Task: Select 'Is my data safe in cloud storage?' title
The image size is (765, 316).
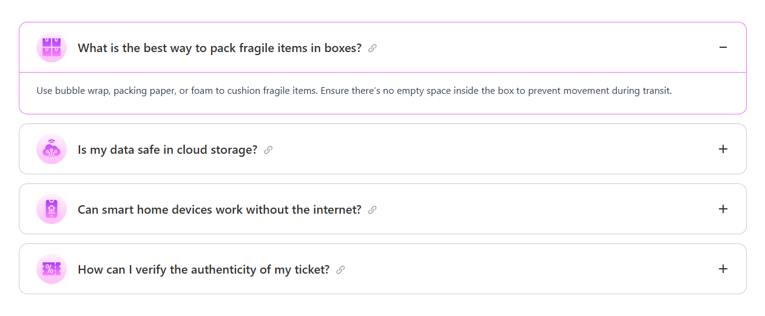Action: pyautogui.click(x=167, y=150)
